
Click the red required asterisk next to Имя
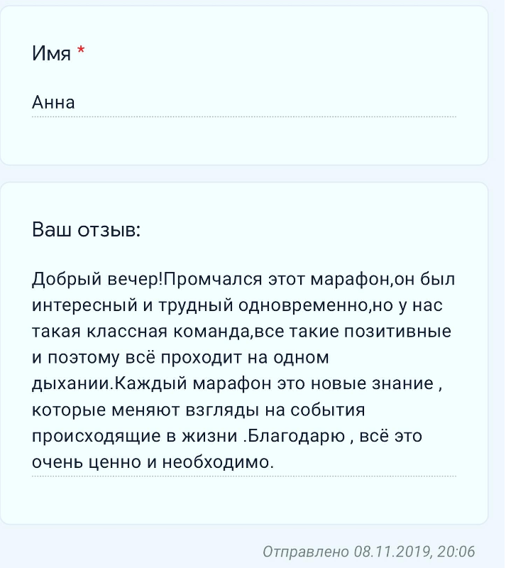81,53
